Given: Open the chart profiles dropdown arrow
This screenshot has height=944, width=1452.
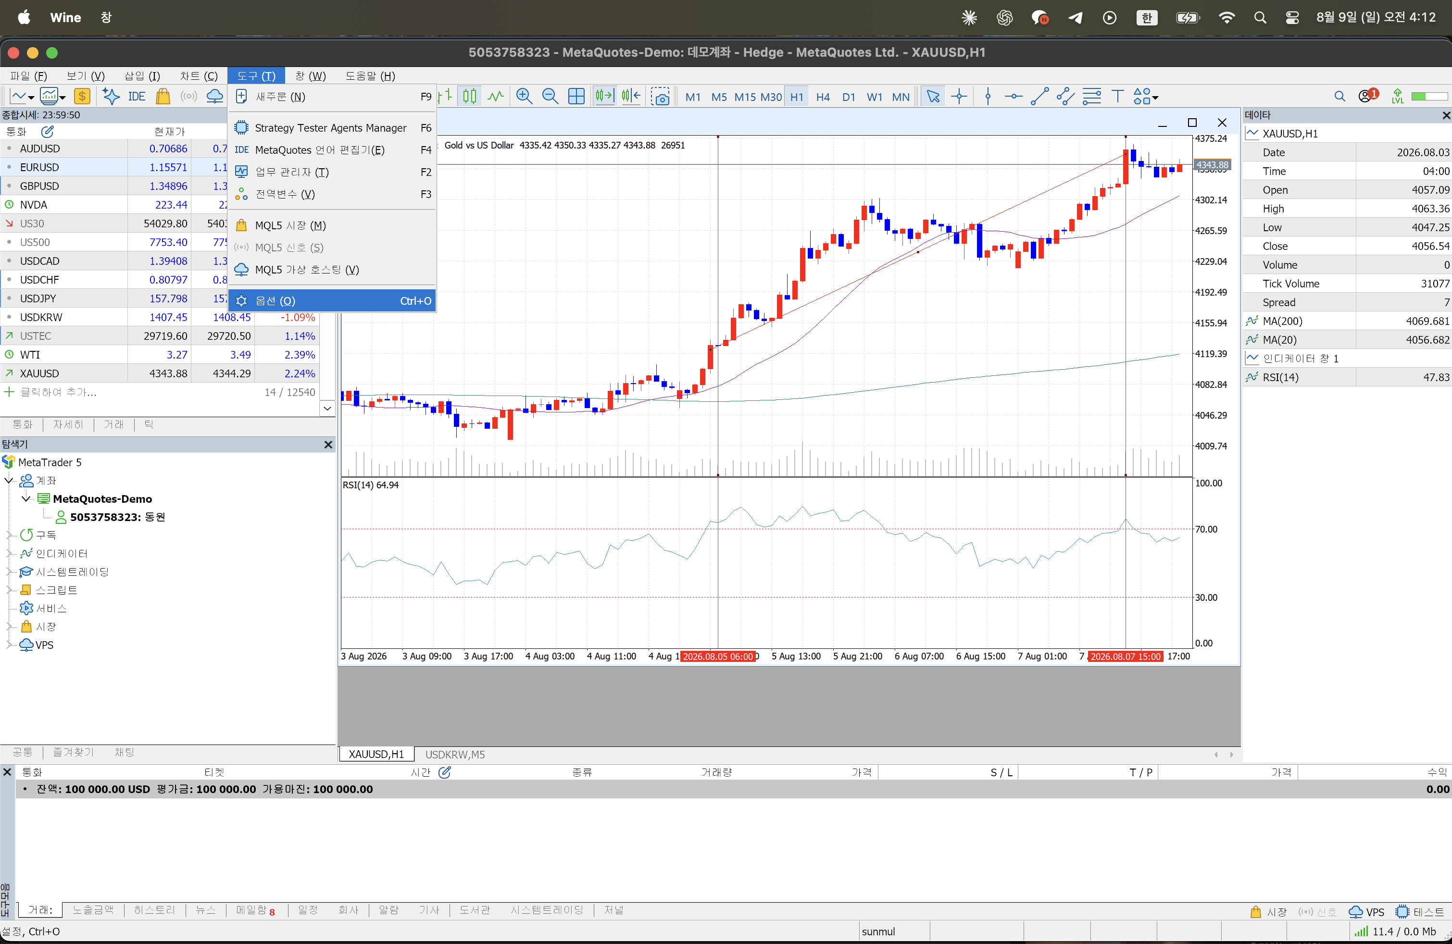Looking at the screenshot, I should tap(62, 98).
